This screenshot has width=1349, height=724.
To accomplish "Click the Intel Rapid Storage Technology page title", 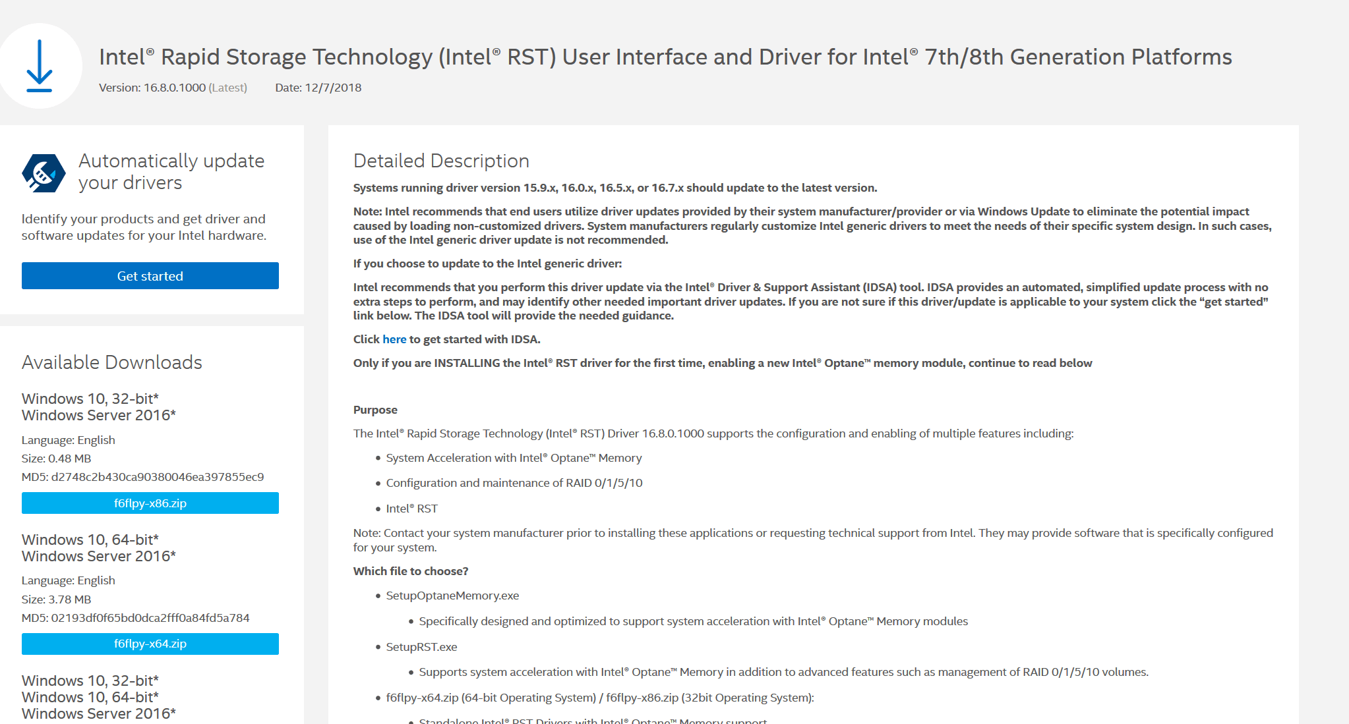I will click(665, 57).
